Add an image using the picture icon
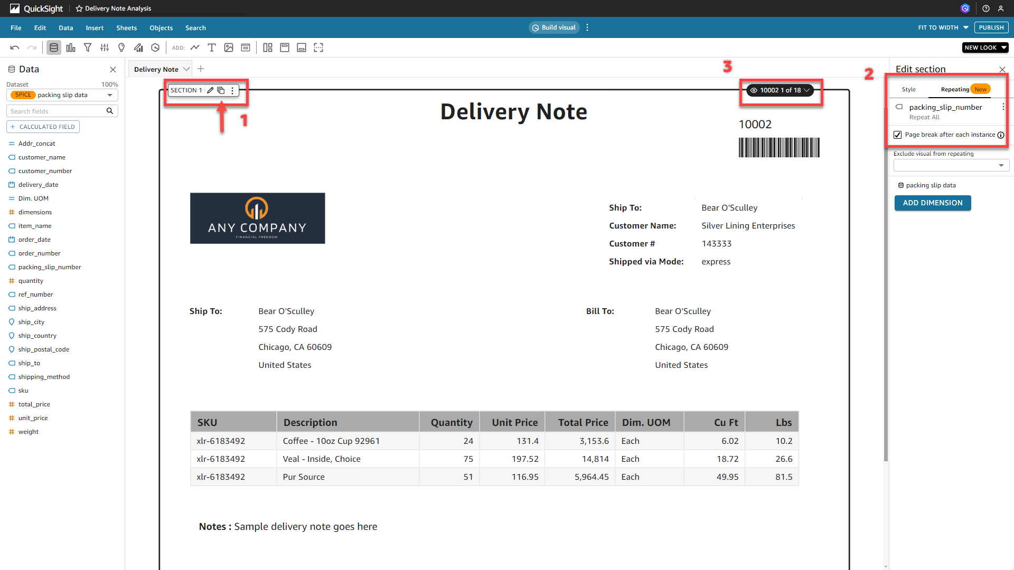 (x=229, y=47)
